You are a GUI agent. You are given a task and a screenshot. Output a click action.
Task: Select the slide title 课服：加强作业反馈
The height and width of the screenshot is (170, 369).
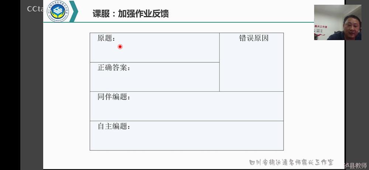[x=130, y=14]
